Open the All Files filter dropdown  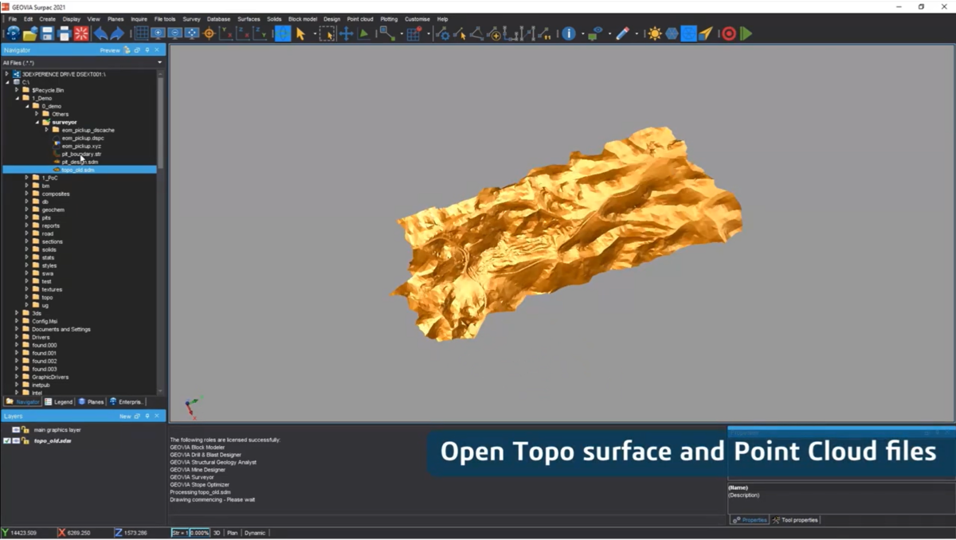coord(159,62)
